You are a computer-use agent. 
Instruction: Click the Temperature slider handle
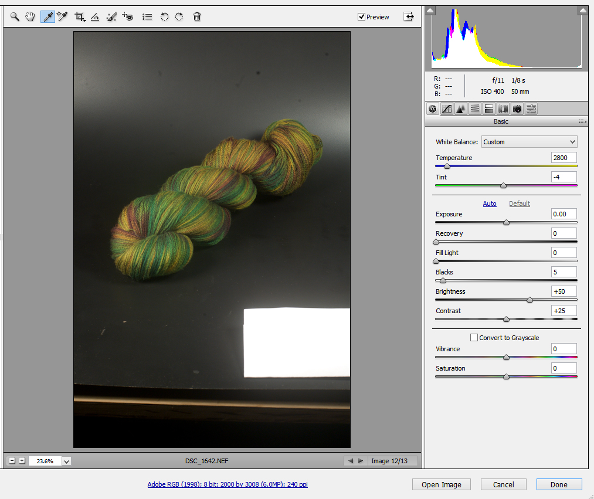click(x=447, y=167)
